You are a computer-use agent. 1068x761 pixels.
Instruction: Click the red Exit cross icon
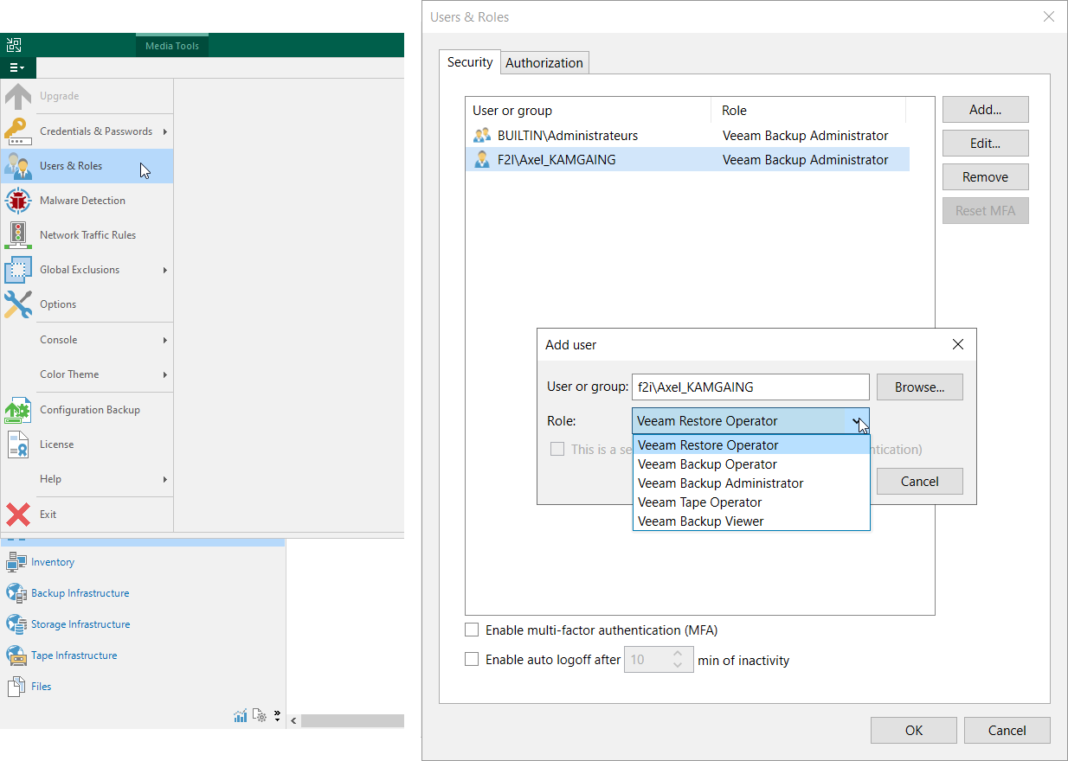pos(18,515)
